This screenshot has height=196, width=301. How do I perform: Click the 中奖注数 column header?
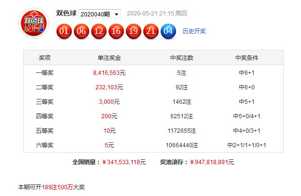[x=181, y=57]
